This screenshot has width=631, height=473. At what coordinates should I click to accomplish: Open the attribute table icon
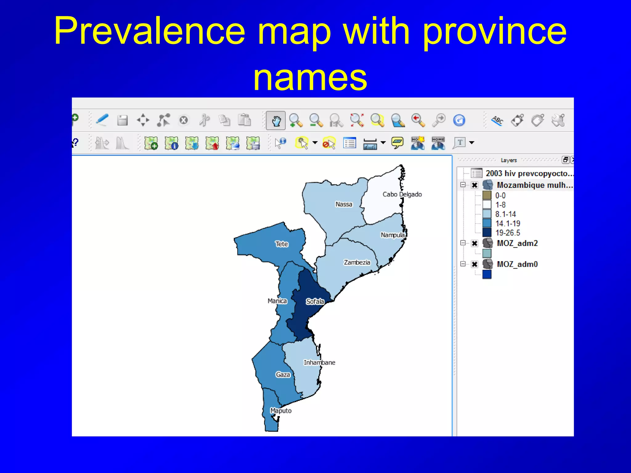(349, 143)
